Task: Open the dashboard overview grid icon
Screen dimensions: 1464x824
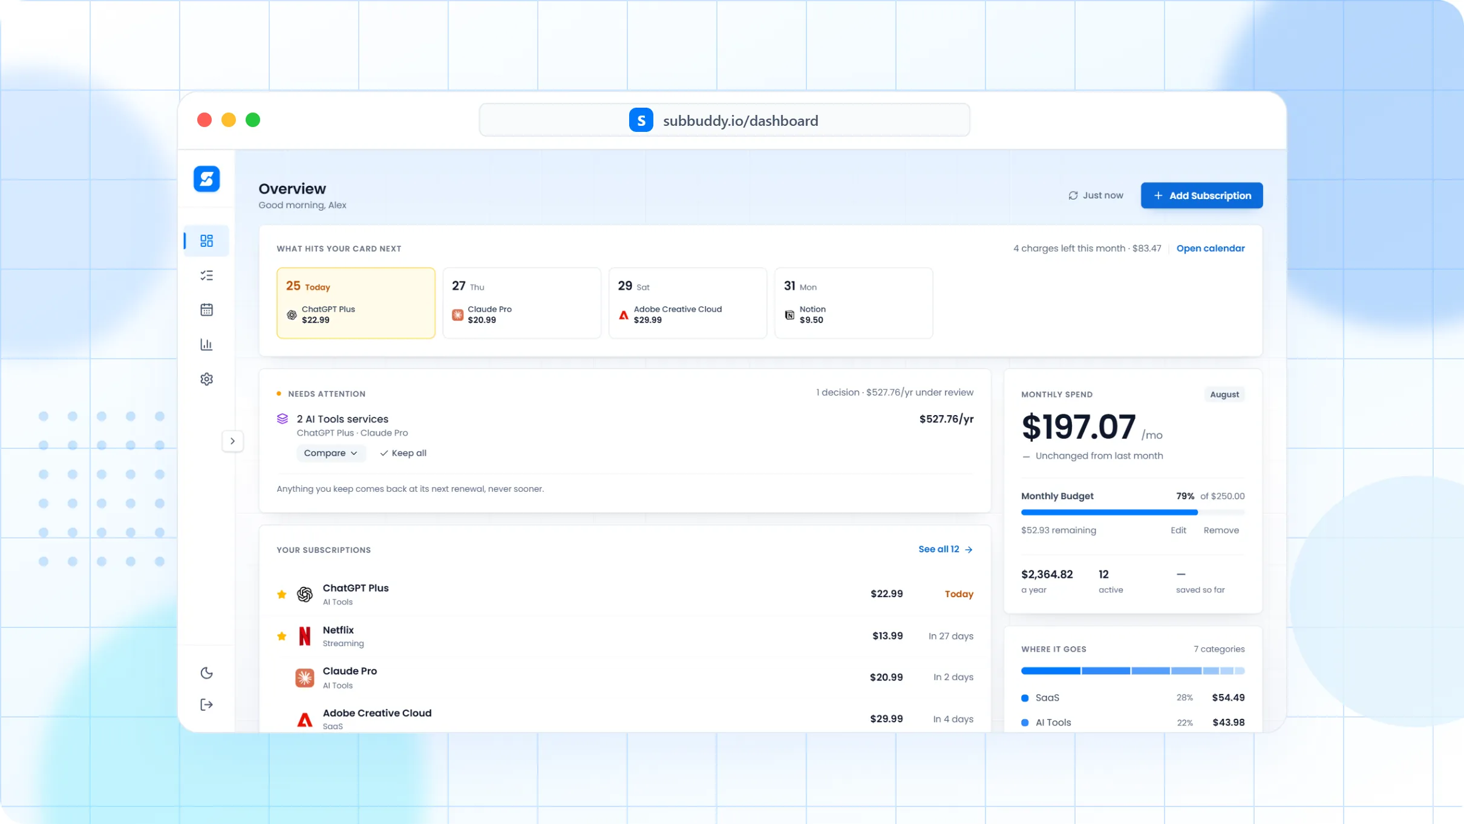Action: (x=206, y=241)
